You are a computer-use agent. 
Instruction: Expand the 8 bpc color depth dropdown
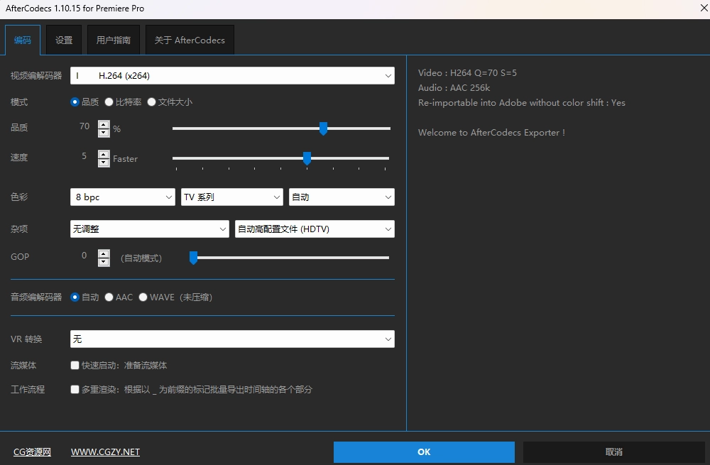pyautogui.click(x=122, y=197)
